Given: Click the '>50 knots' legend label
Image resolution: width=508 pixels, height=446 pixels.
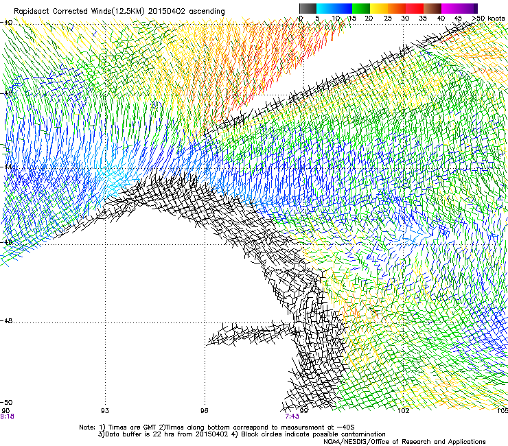Looking at the screenshot, I should [x=488, y=18].
